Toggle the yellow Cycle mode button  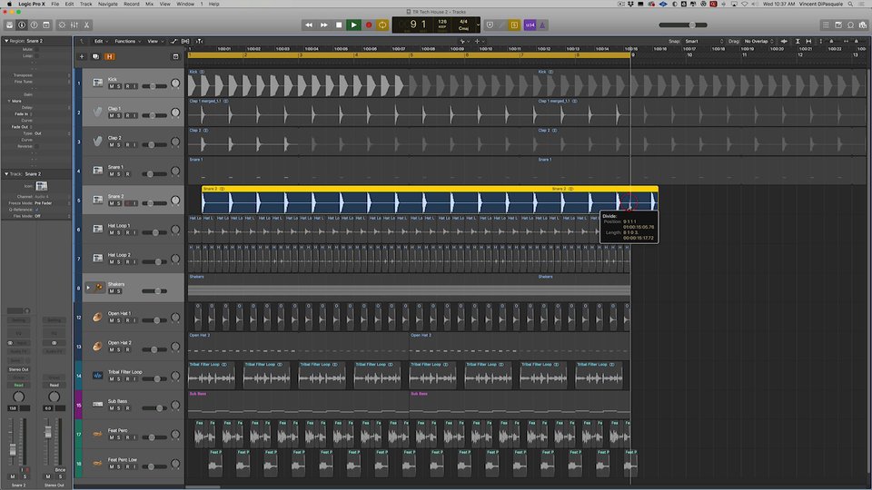tap(382, 25)
